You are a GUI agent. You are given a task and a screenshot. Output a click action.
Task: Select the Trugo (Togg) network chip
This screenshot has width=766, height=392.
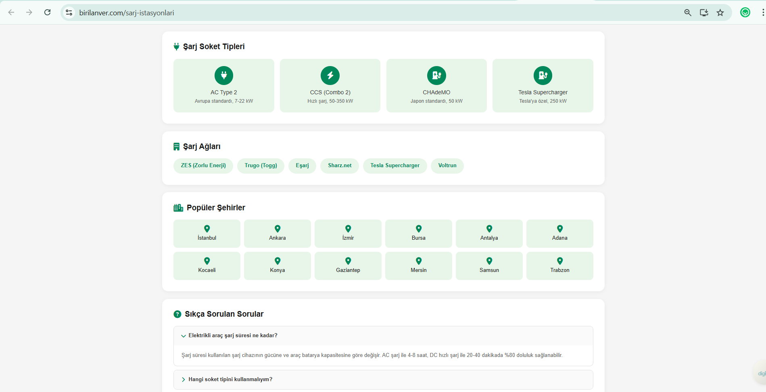(x=261, y=166)
